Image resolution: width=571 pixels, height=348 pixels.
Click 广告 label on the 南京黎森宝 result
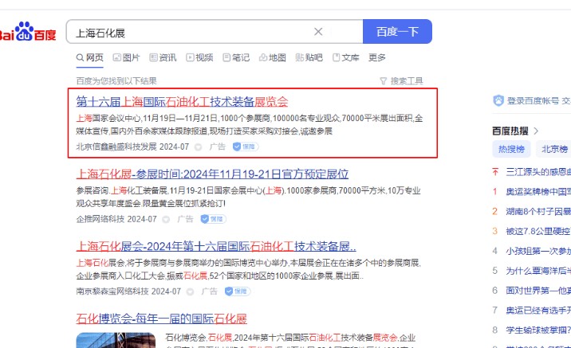210,291
